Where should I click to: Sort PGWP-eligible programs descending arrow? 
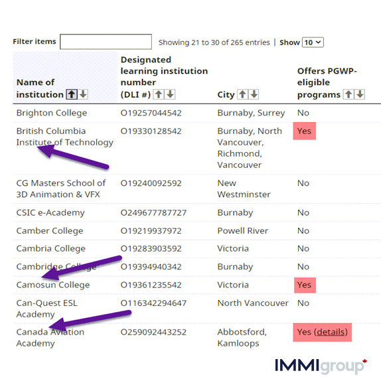pos(360,94)
